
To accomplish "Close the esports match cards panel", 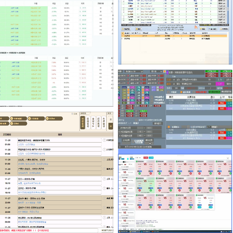I will [x=228, y=158].
